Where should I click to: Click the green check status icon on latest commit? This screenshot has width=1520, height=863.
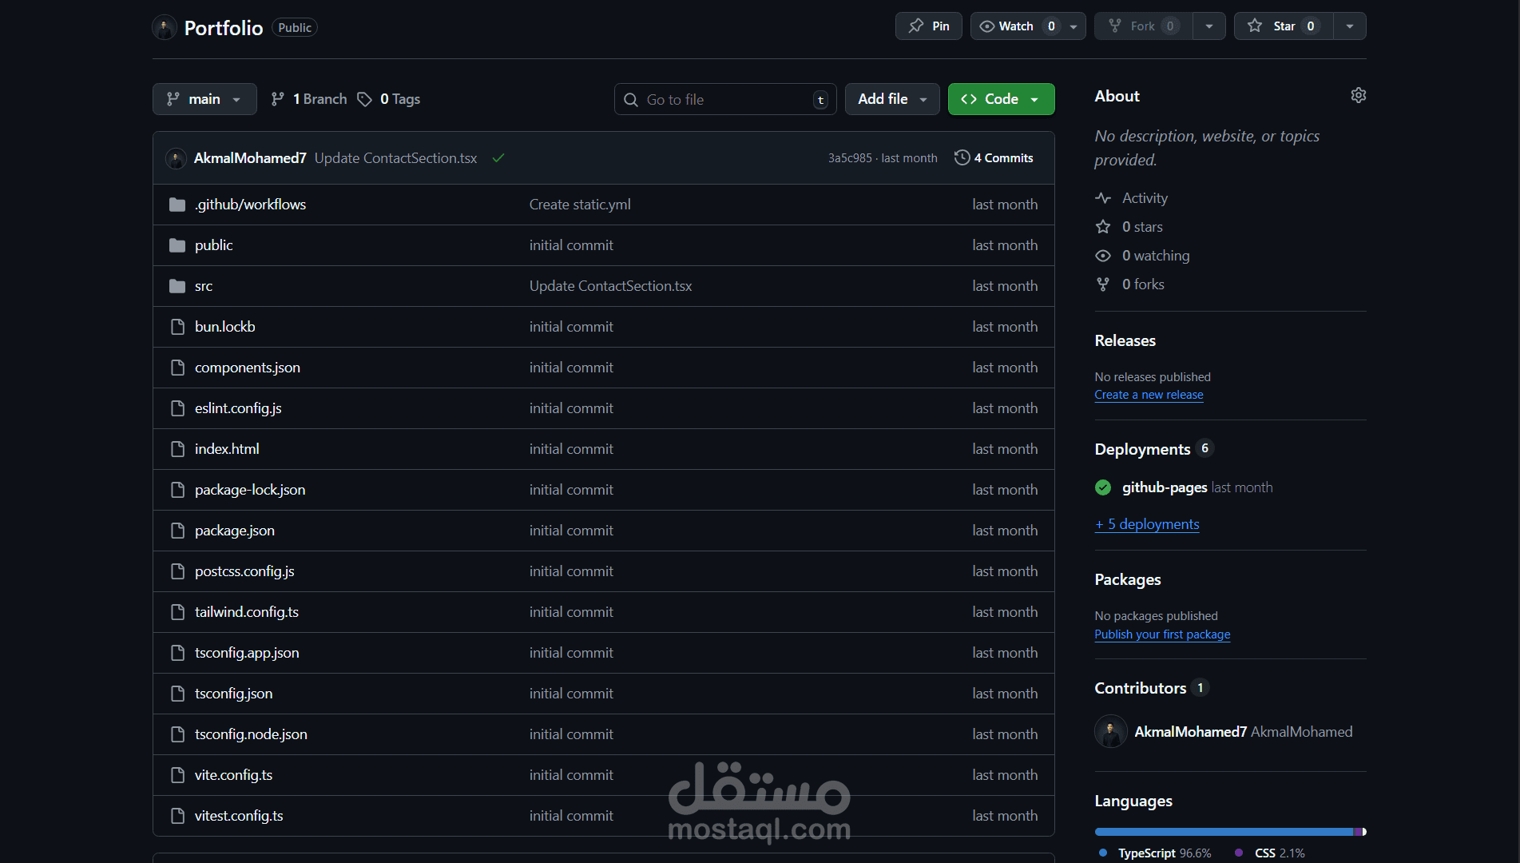[498, 158]
